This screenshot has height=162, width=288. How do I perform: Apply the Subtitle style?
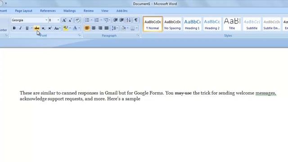tap(252, 24)
